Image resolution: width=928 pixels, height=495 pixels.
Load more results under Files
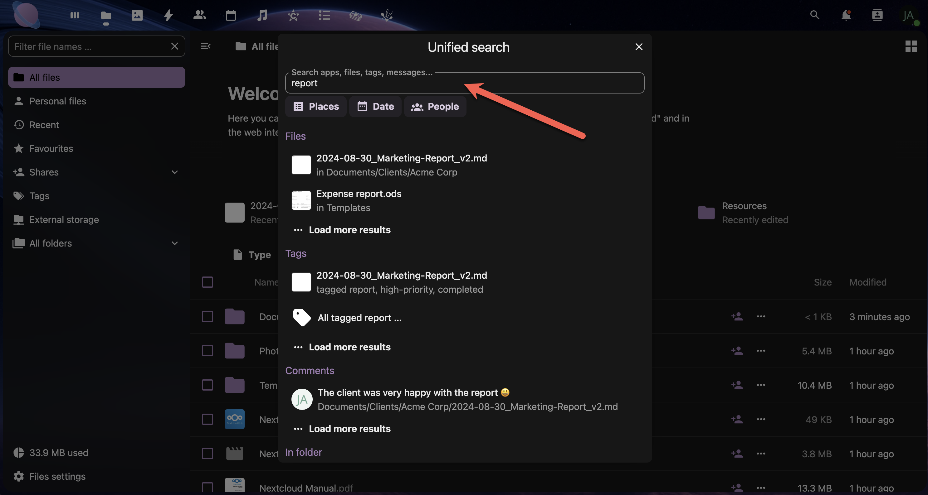(349, 230)
